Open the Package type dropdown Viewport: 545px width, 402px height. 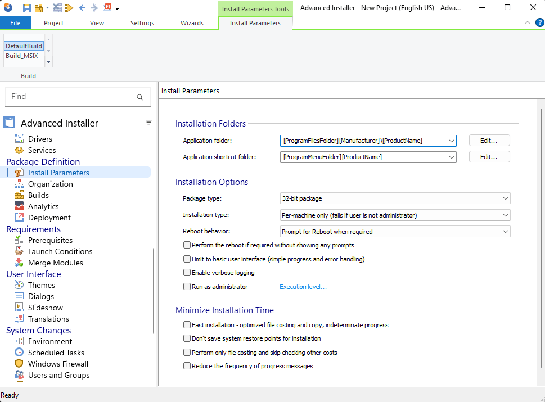click(506, 198)
